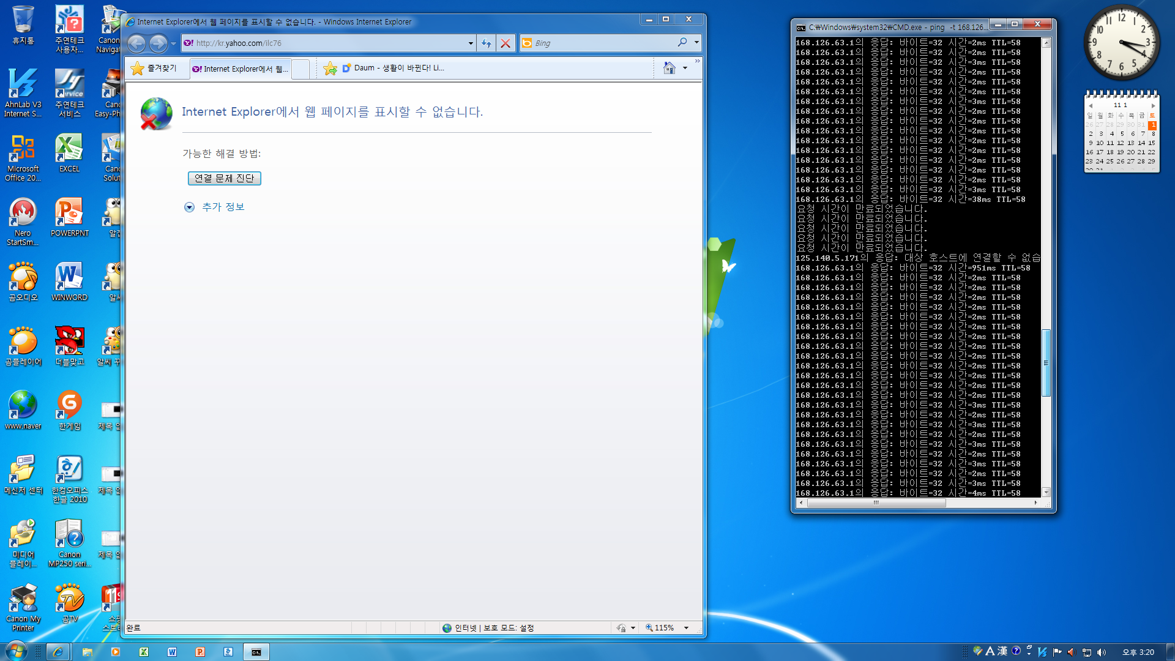Screen dimensions: 1175x661
Task: Open the Canon MP250 series desktop icon
Action: pyautogui.click(x=69, y=543)
